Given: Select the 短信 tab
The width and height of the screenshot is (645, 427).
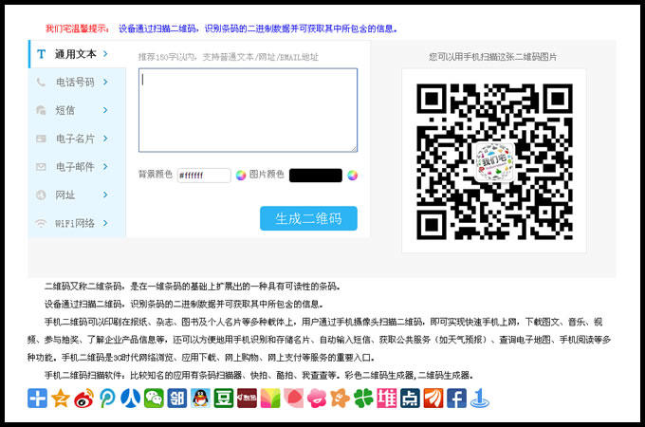Looking at the screenshot, I should (x=77, y=110).
